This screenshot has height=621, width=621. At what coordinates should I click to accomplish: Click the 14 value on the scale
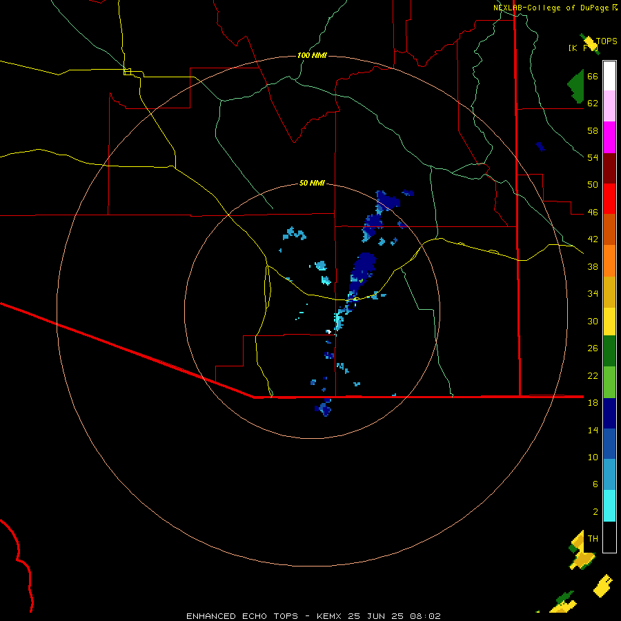click(593, 430)
